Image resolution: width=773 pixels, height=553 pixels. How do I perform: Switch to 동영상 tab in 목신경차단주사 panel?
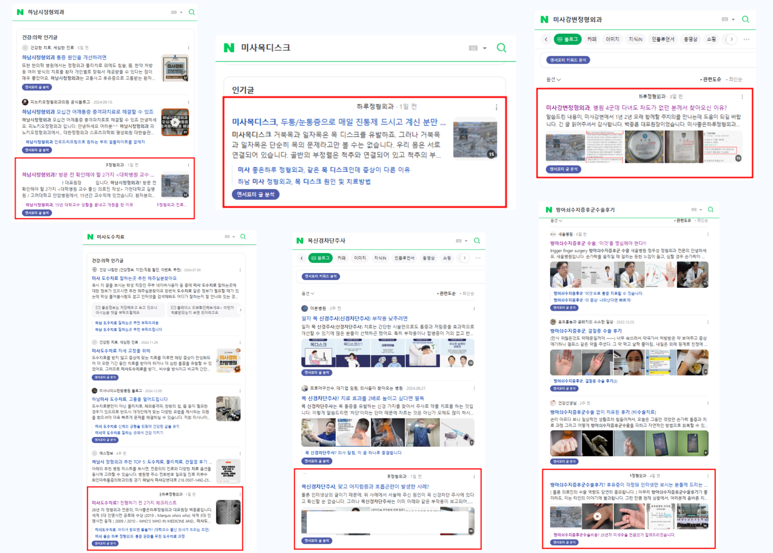[x=428, y=258]
